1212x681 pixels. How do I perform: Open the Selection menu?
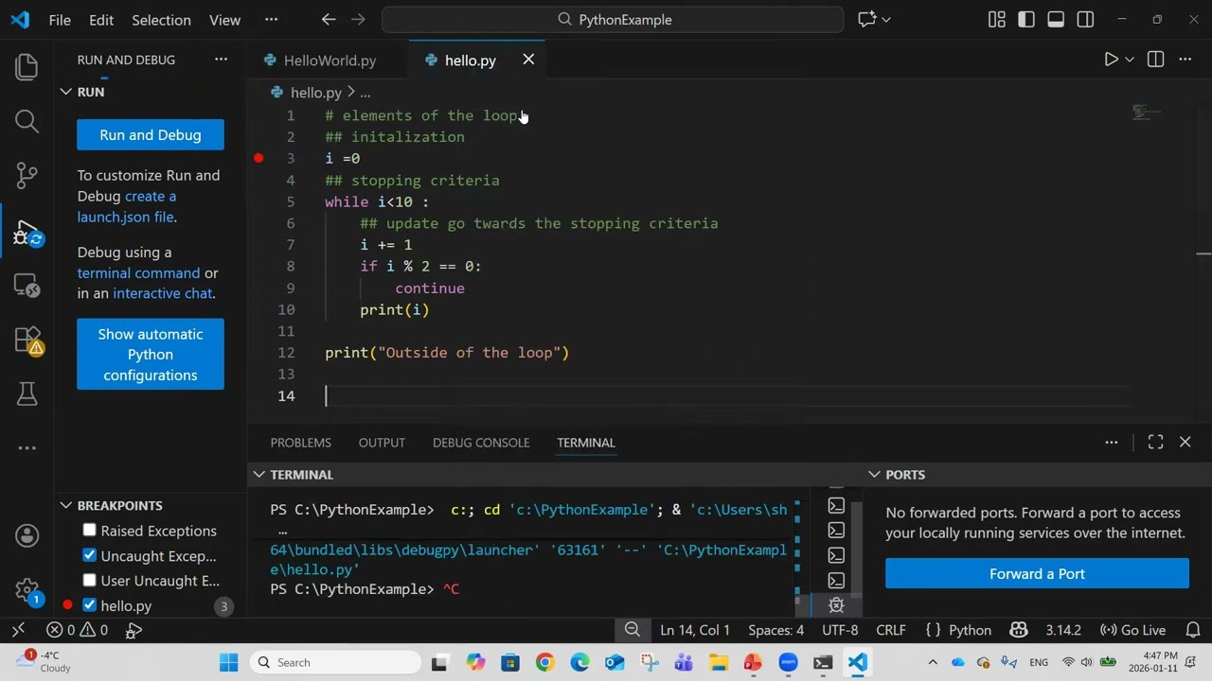pos(161,19)
